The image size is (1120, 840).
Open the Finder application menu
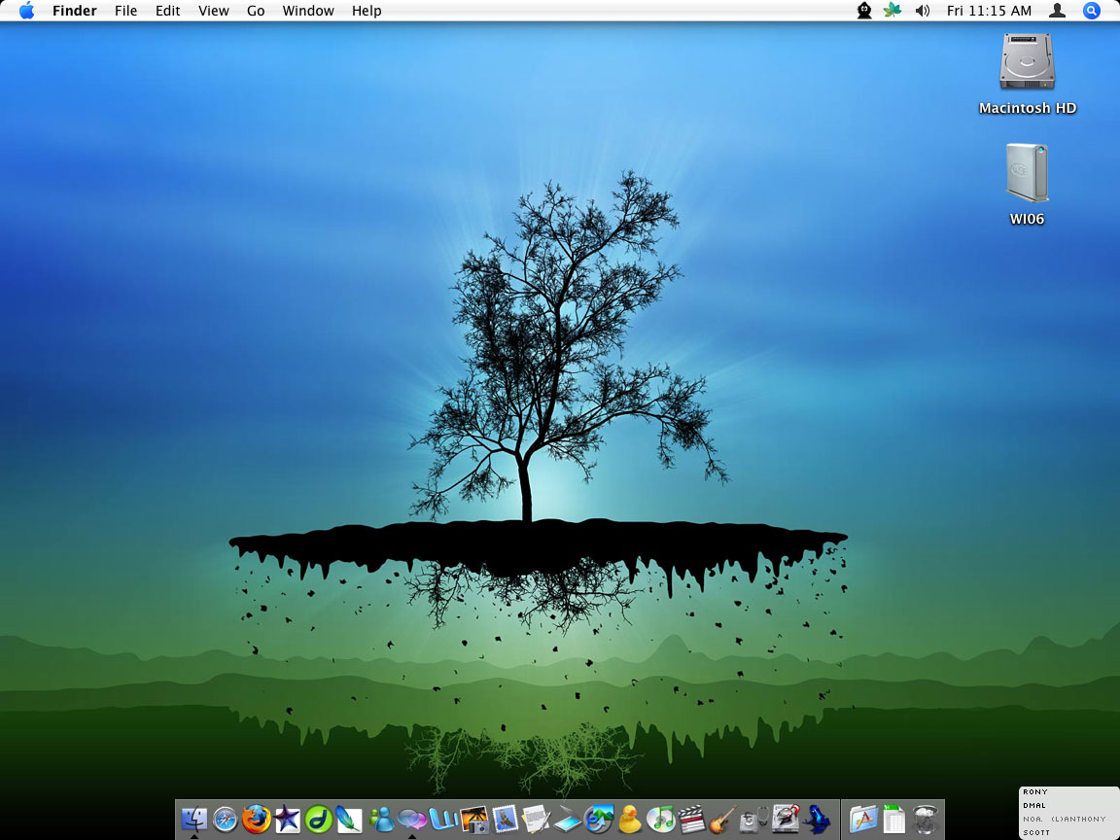point(74,11)
